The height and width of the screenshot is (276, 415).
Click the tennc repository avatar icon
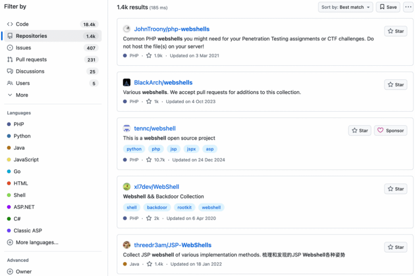click(127, 129)
